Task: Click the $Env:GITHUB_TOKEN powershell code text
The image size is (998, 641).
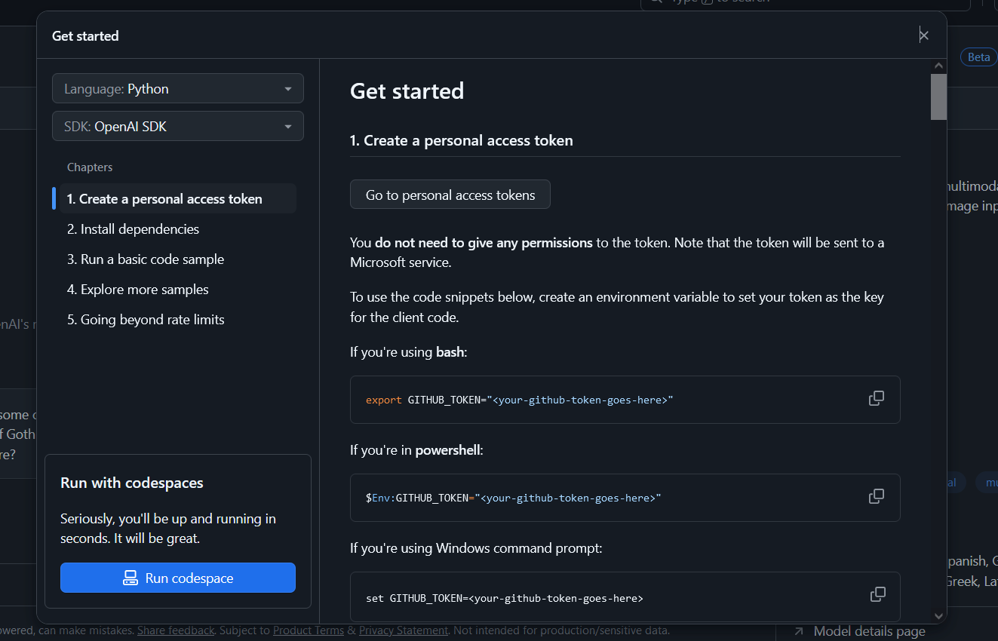Action: (514, 498)
